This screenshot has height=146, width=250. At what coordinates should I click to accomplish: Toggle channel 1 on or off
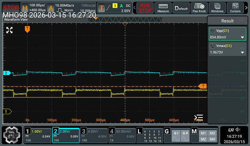click(x=37, y=135)
